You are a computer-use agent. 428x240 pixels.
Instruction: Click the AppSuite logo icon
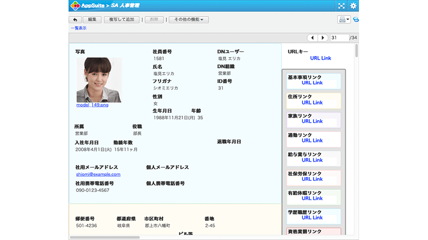[x=75, y=6]
